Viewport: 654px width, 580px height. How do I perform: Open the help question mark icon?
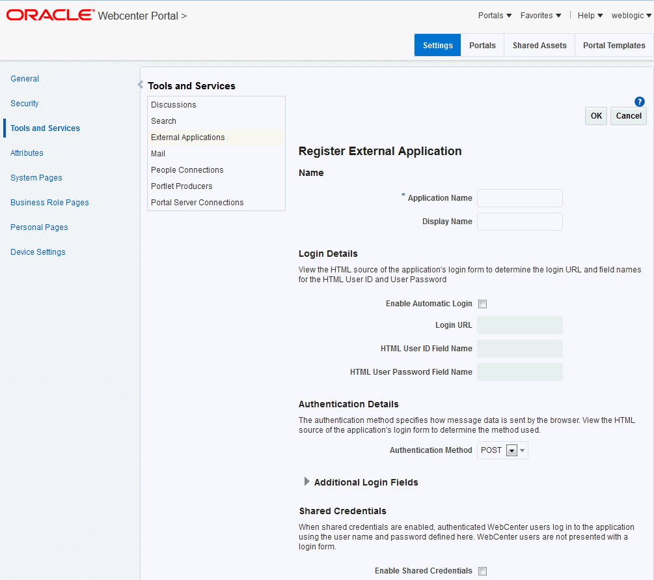[x=639, y=102]
